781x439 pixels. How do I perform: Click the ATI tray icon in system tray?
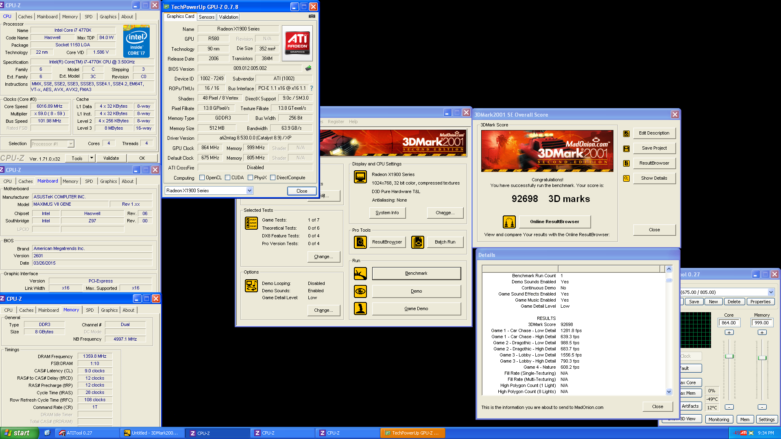click(x=744, y=433)
